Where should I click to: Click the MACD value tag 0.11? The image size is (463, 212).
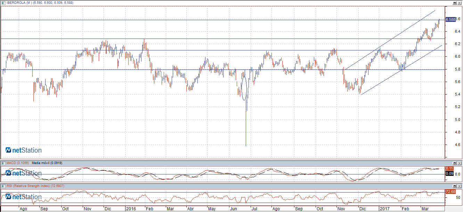click(x=449, y=168)
